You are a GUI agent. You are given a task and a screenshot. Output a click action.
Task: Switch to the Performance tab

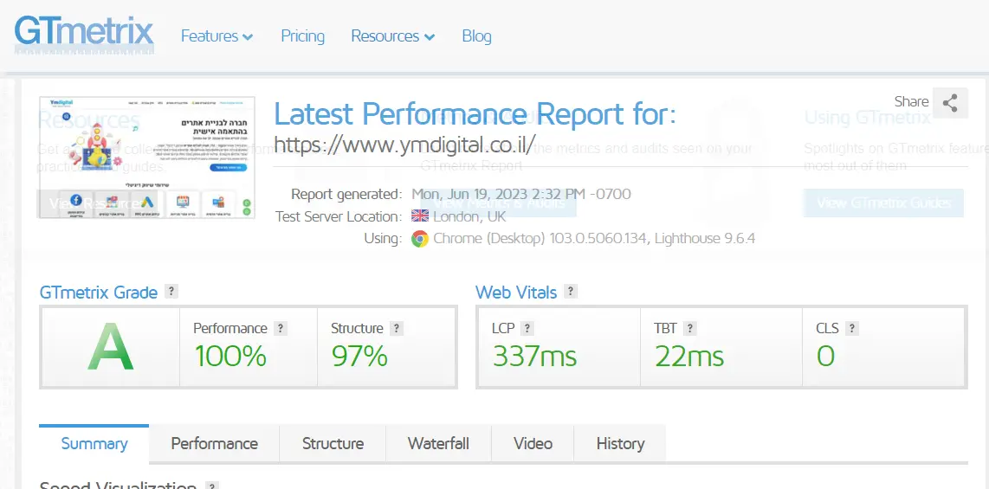pos(214,444)
